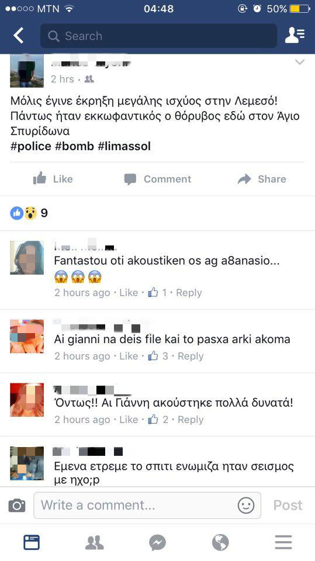Open the News Feed tab icon
The height and width of the screenshot is (561, 315).
coord(32,542)
